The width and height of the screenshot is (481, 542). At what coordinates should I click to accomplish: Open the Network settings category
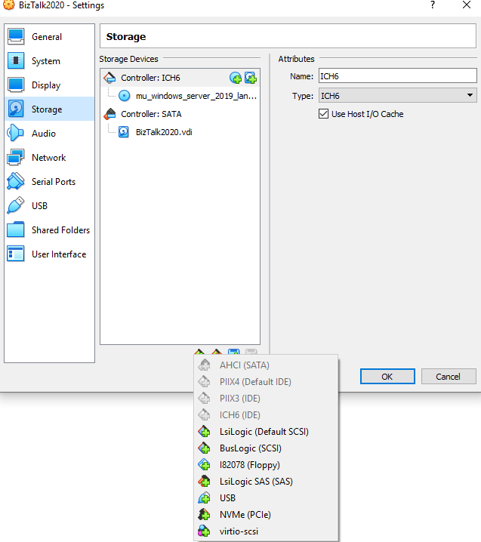tap(49, 157)
